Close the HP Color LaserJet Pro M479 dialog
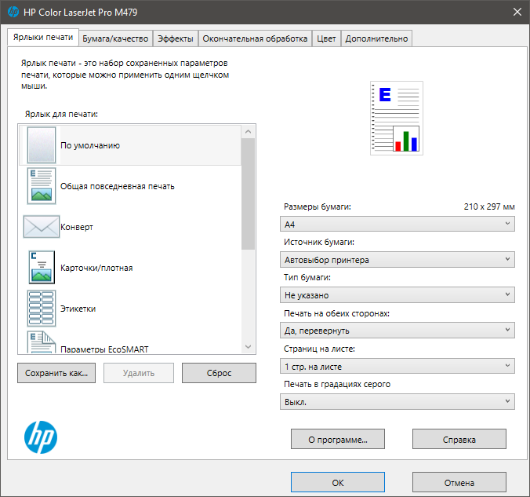530x497 pixels. [x=517, y=12]
